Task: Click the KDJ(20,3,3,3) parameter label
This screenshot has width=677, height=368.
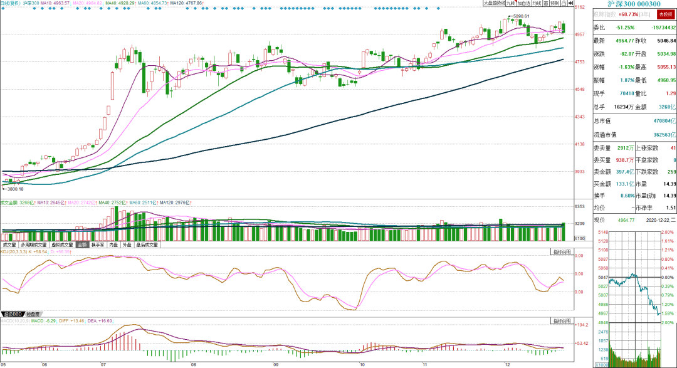Action: [14, 251]
